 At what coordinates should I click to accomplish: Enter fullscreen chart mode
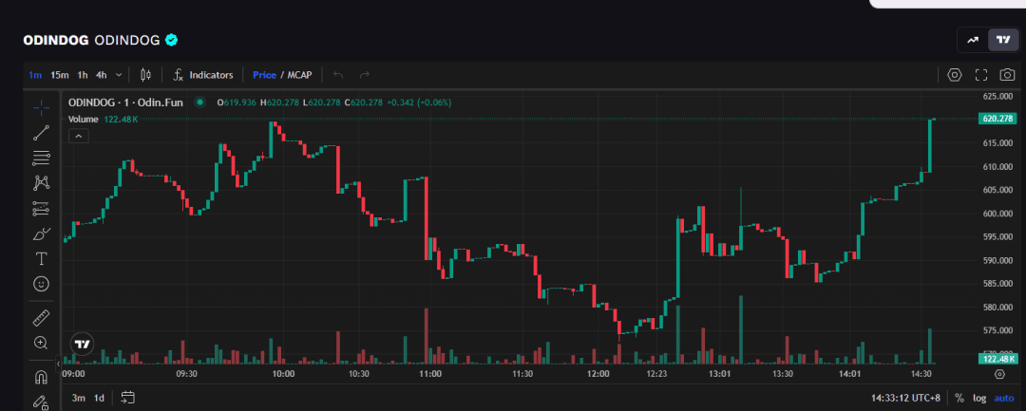pos(980,75)
